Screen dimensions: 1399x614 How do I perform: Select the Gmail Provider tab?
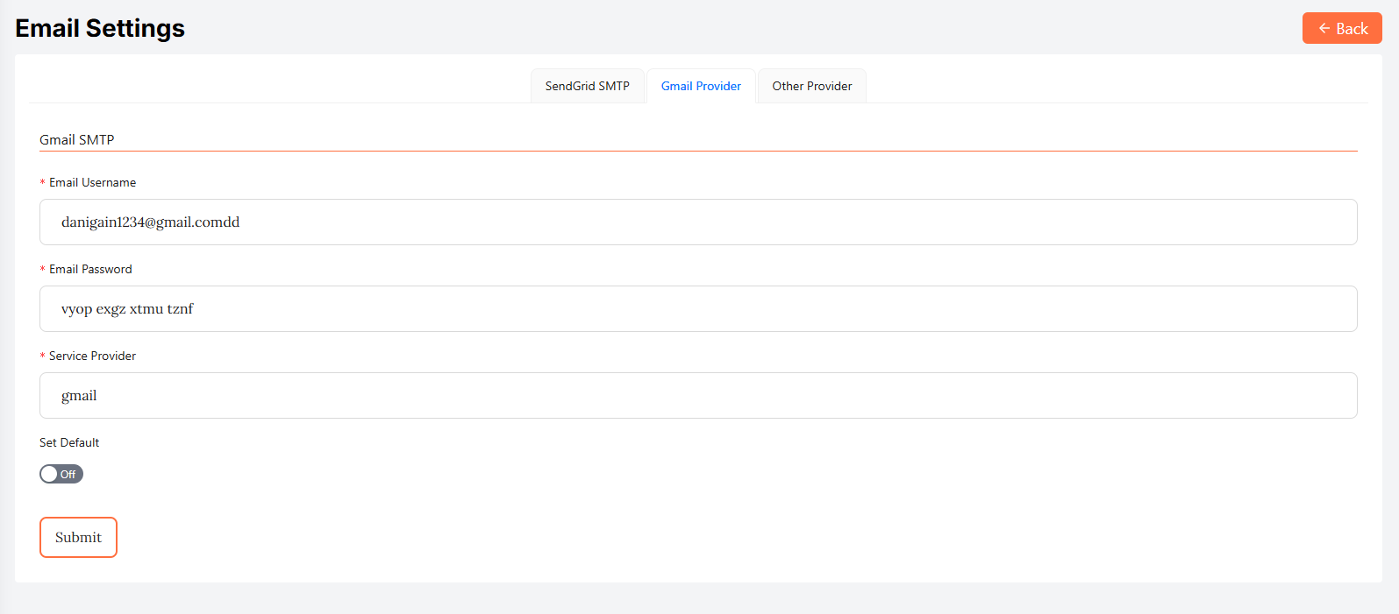point(701,86)
